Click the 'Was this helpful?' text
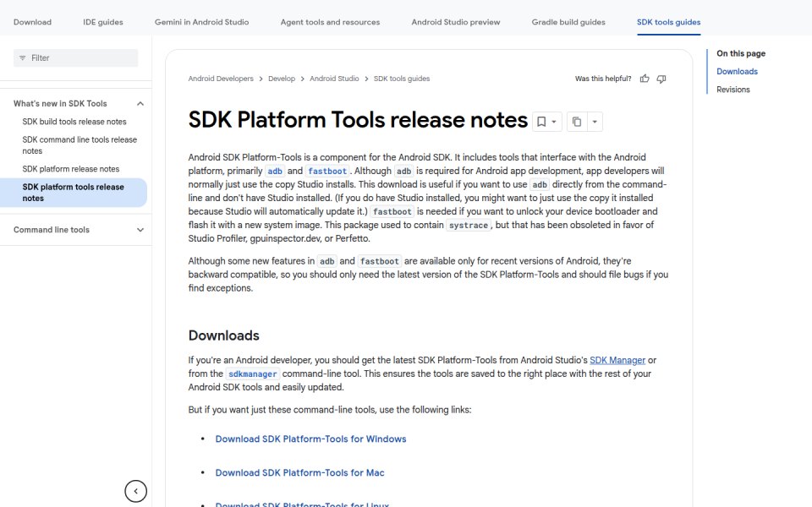 click(603, 79)
